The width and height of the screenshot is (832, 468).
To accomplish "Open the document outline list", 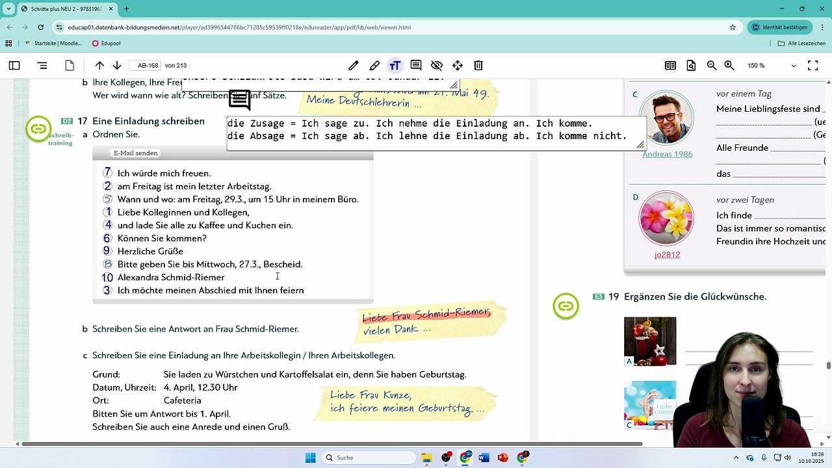I will [x=42, y=66].
